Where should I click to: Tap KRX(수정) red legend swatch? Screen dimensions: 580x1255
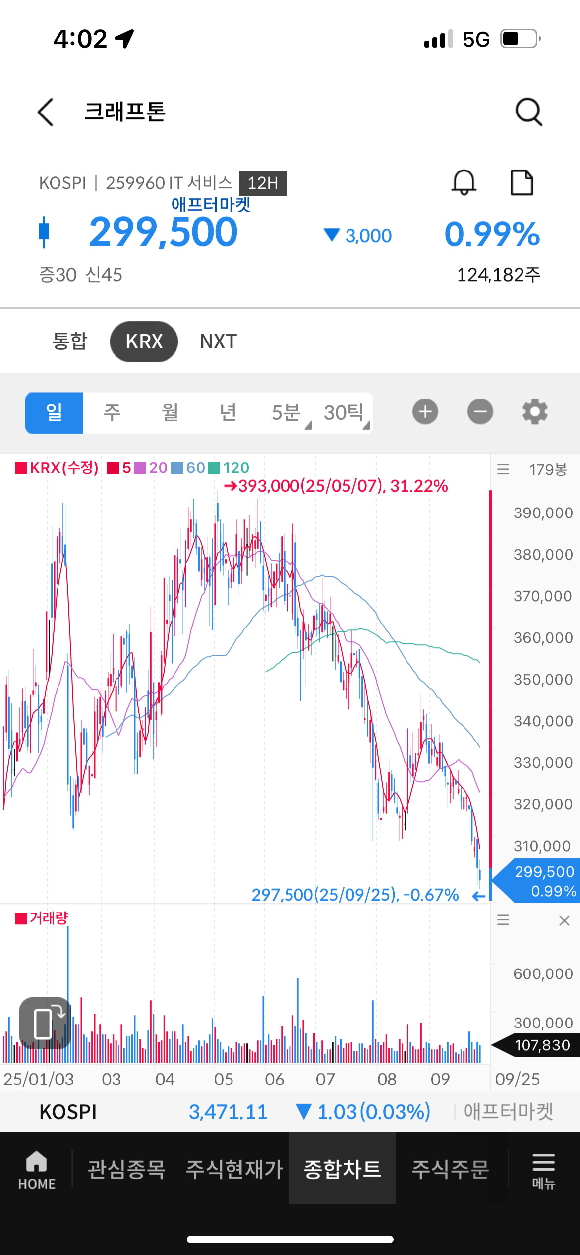[x=21, y=468]
